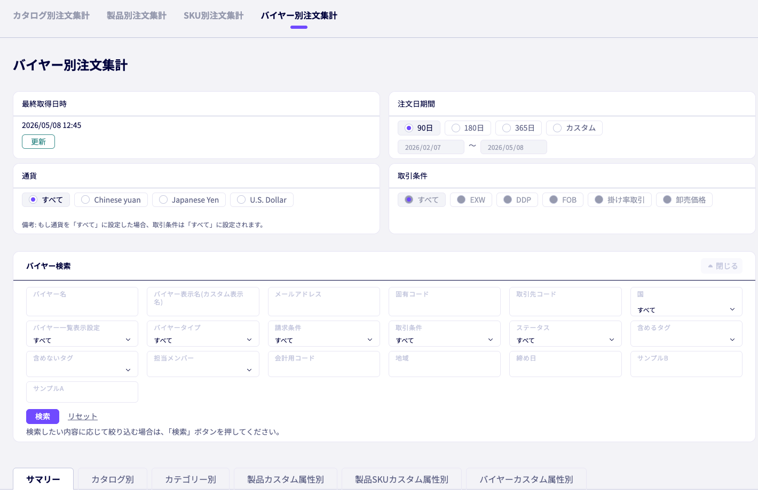Screen dimensions: 758x496
Task: Go to SKU別注文集計 tab
Action: coord(214,15)
